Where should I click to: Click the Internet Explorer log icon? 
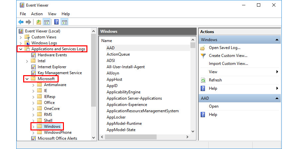point(33,67)
